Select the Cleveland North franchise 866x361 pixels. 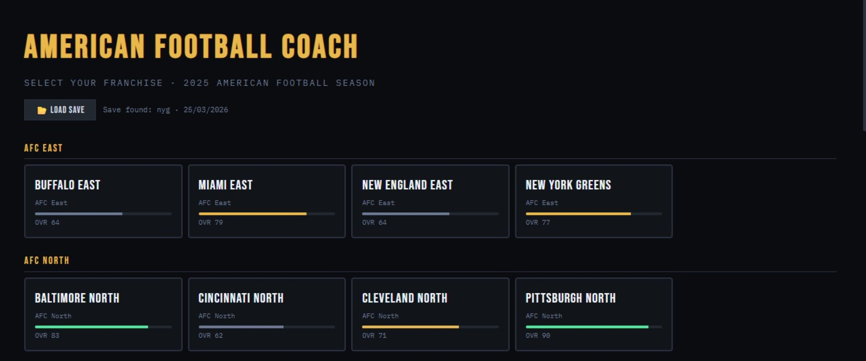[430, 314]
